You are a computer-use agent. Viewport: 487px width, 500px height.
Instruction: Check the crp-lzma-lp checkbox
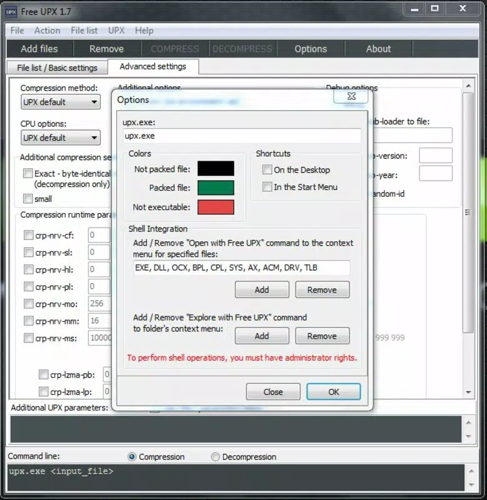tap(43, 392)
